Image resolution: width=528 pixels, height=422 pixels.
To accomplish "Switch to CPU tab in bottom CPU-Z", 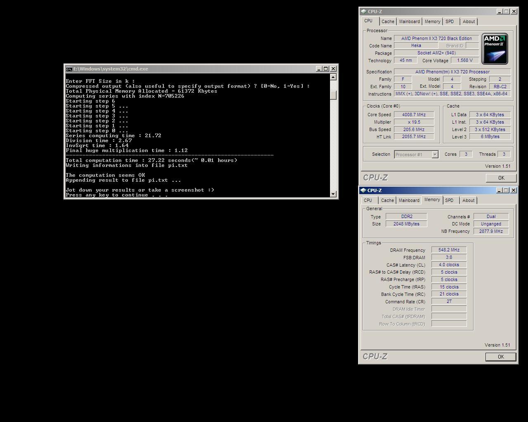I will click(x=368, y=200).
